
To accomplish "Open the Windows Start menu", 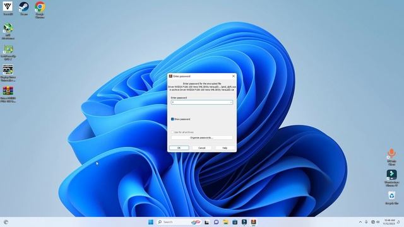I will point(151,222).
